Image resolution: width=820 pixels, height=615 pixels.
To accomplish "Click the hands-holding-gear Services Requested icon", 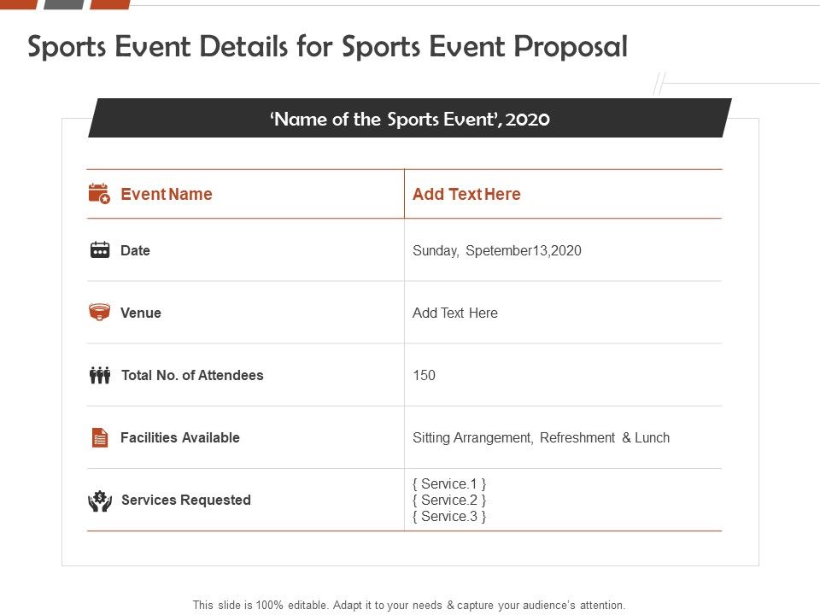I will (99, 501).
